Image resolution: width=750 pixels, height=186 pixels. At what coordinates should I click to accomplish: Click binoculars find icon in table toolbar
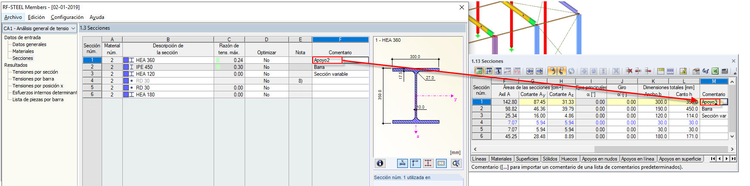coord(705,71)
